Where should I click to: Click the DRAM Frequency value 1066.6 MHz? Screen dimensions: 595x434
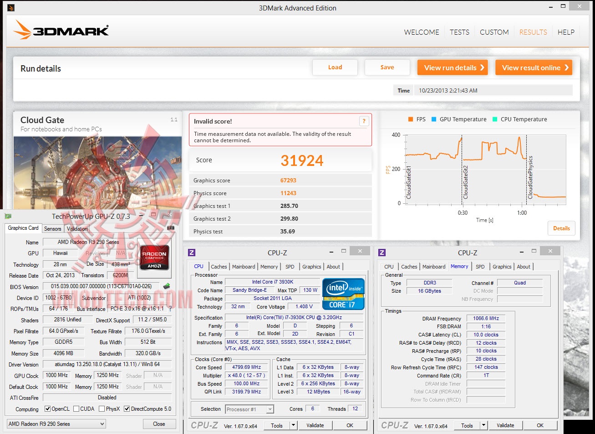click(486, 319)
